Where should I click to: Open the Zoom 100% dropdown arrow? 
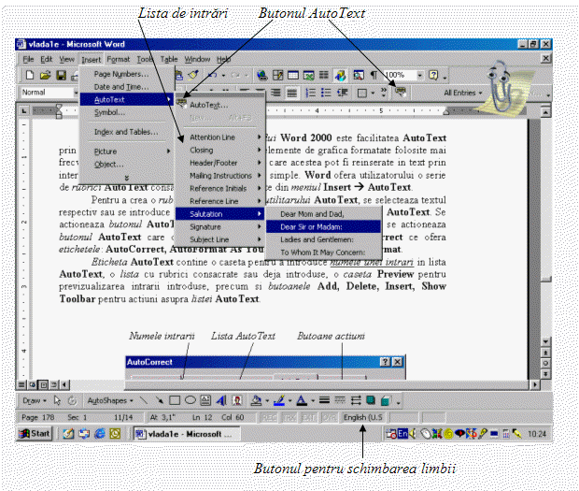point(420,76)
